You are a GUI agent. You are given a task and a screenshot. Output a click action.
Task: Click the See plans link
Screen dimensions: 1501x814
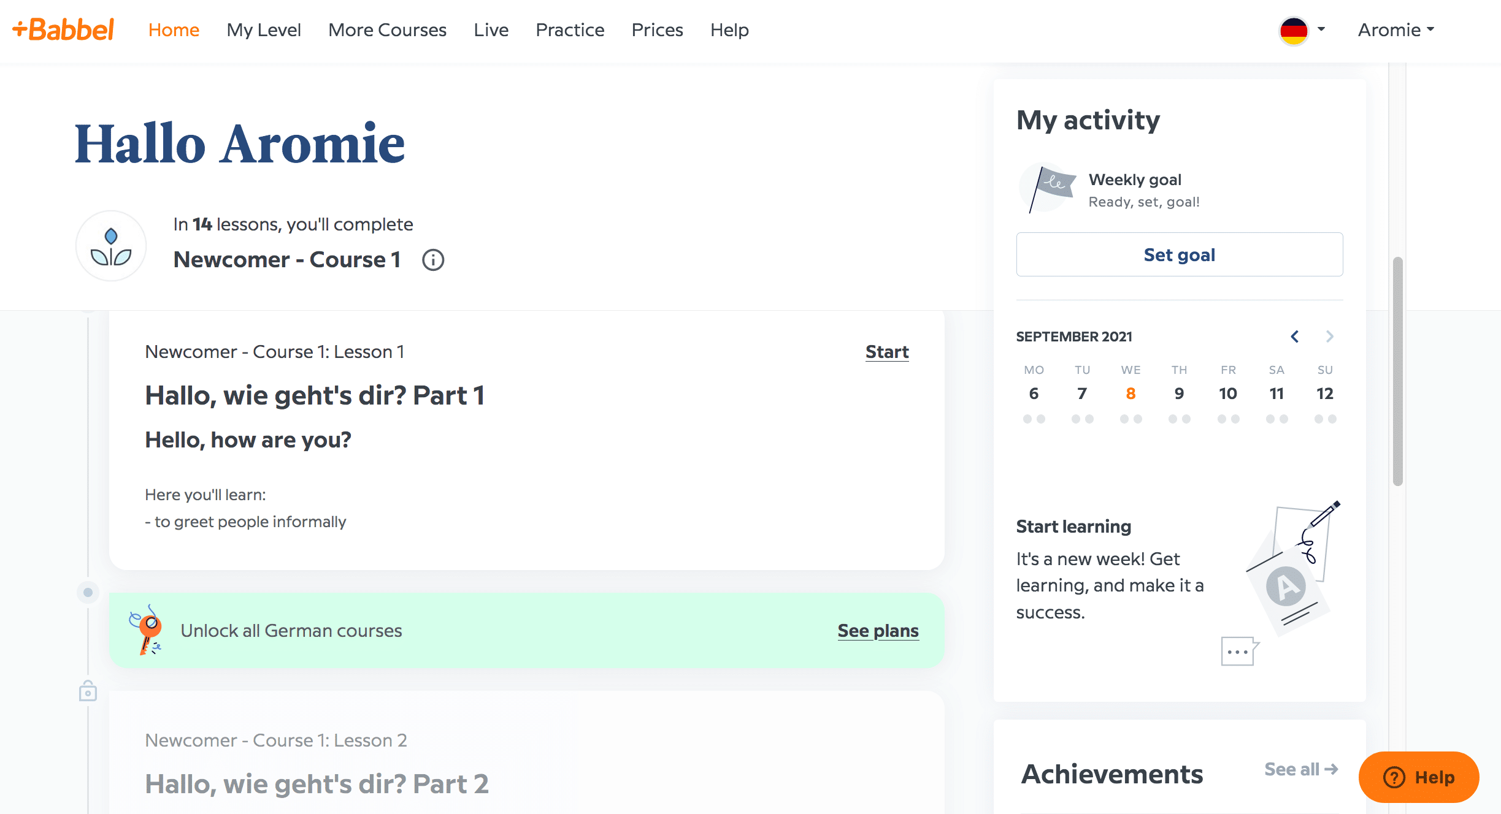[x=878, y=631]
